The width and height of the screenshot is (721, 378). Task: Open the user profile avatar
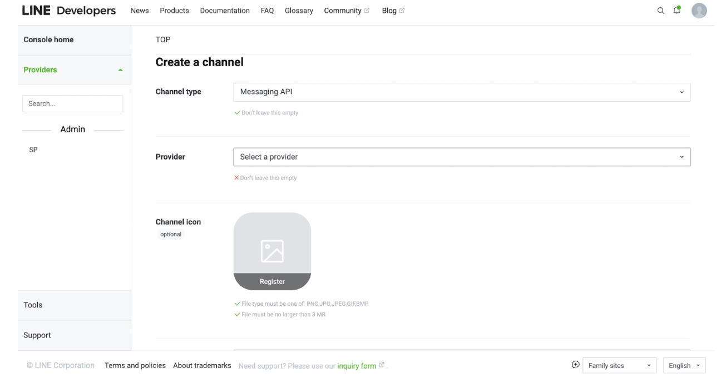[x=699, y=11]
